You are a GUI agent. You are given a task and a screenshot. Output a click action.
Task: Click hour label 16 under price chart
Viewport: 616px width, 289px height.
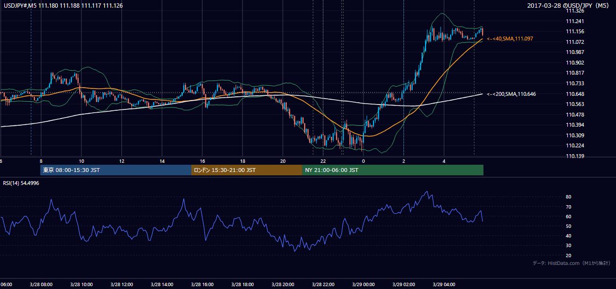[202, 161]
